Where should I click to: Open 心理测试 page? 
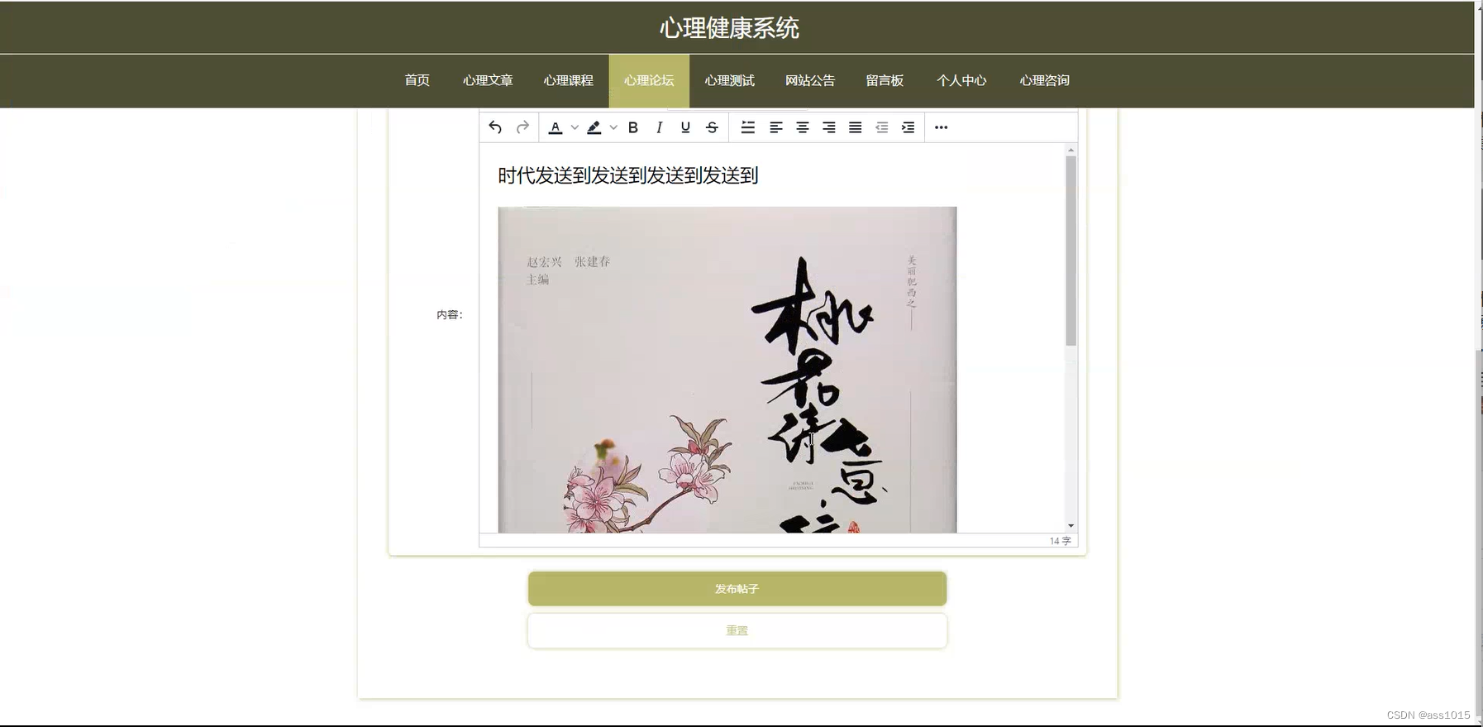point(730,80)
